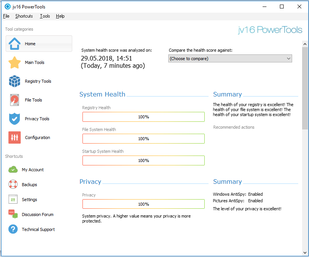Click the Privacy Tools shield icon
Viewport: 309px width, 257px height.
point(15,119)
